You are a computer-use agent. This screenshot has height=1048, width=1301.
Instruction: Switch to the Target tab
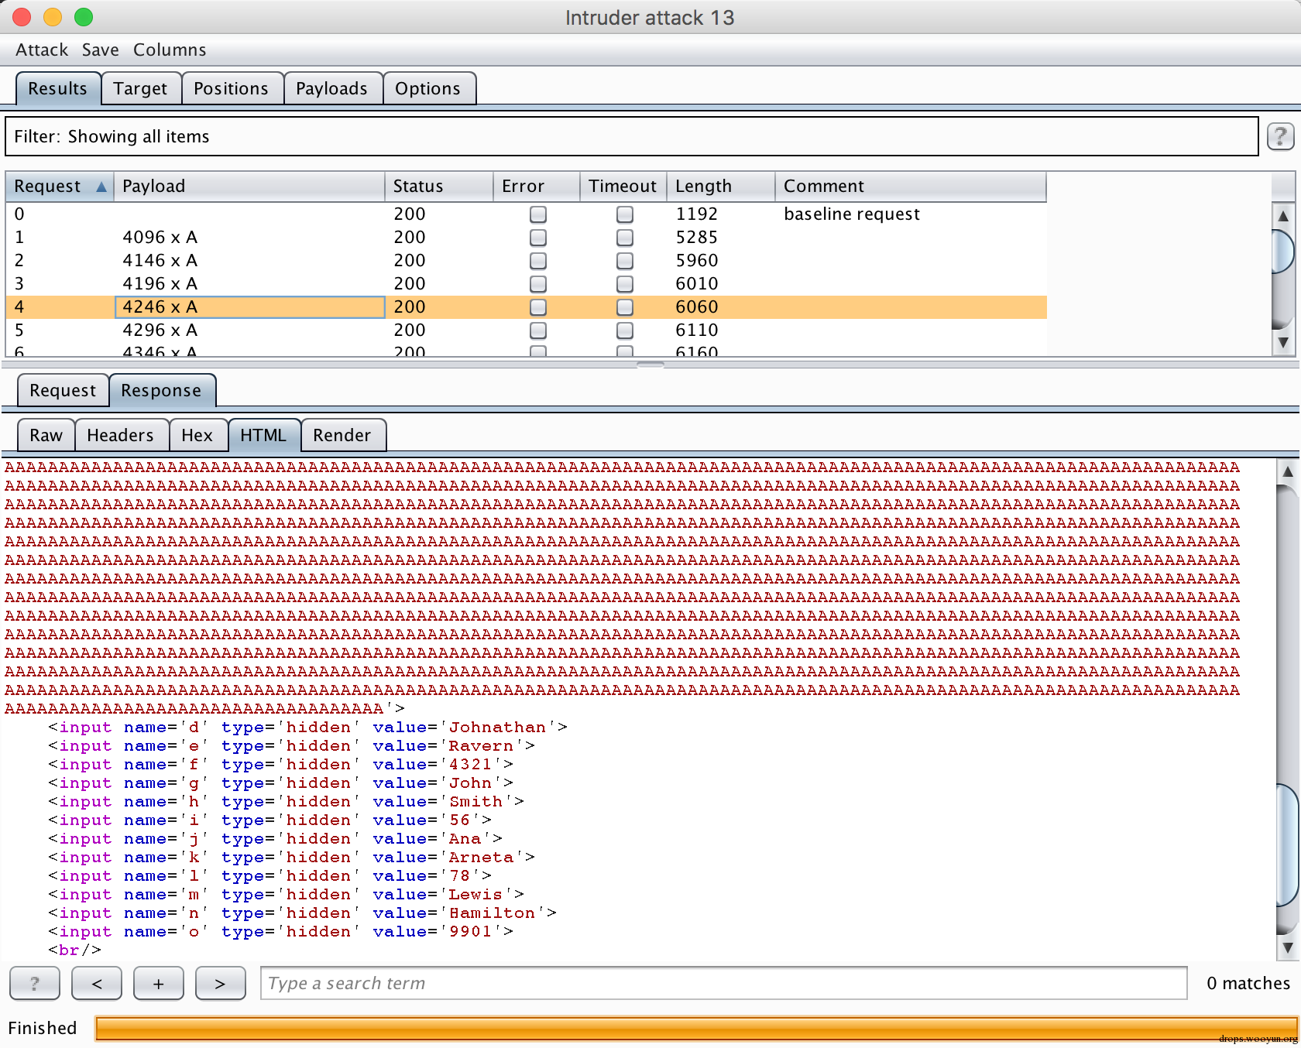(141, 88)
